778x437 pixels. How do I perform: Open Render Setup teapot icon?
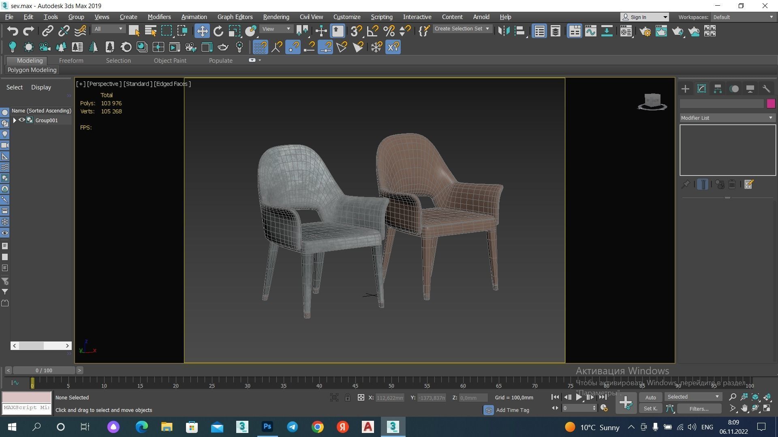click(645, 31)
